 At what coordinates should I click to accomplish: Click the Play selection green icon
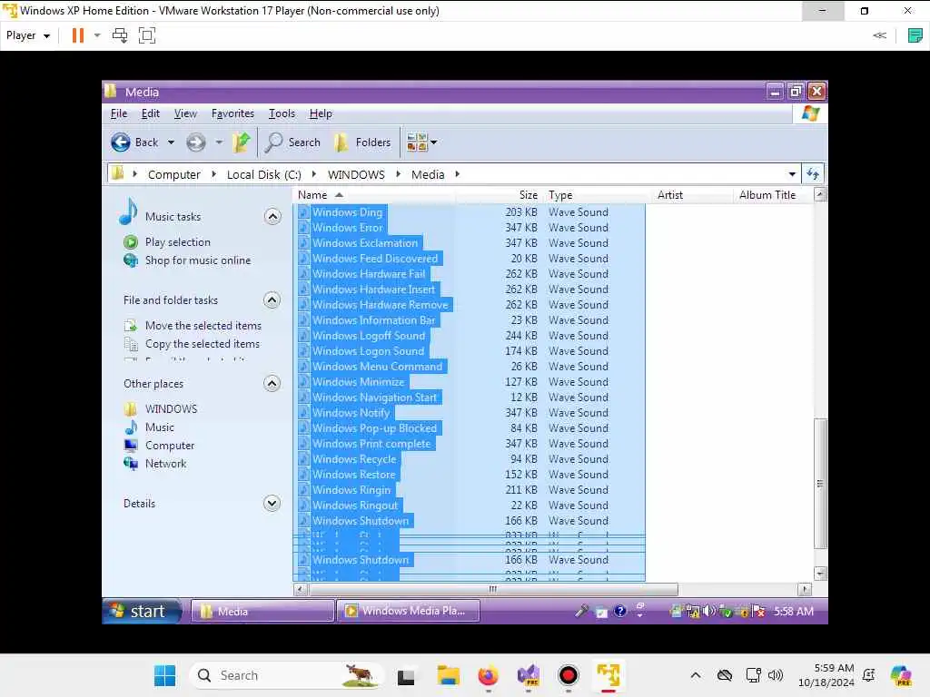coord(131,242)
